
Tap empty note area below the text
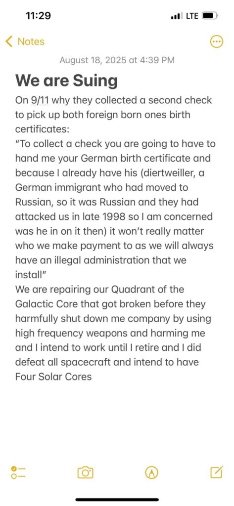tap(117, 420)
